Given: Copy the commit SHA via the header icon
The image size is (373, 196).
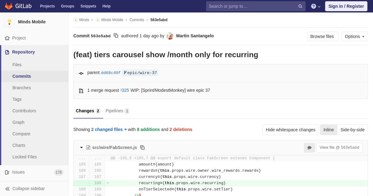Looking at the screenshot, I should click(x=116, y=36).
